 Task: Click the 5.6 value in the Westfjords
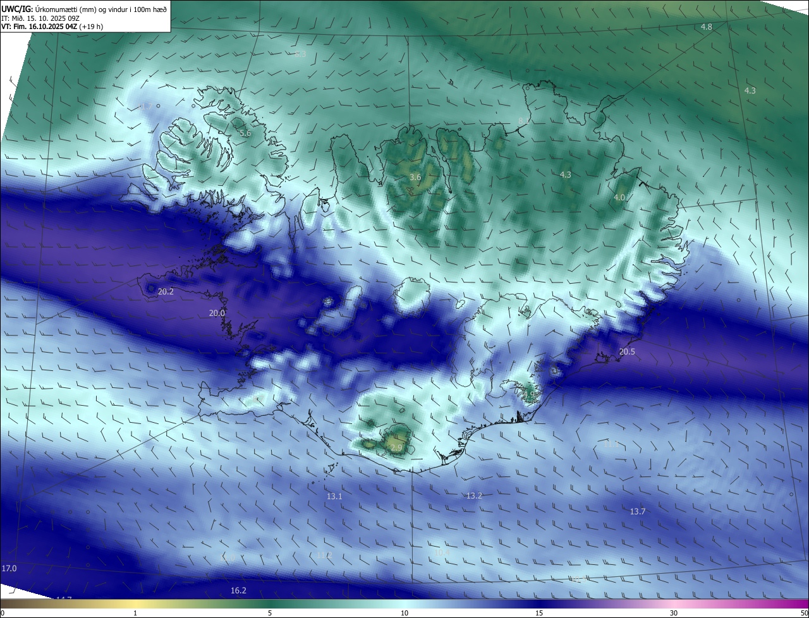pyautogui.click(x=245, y=133)
